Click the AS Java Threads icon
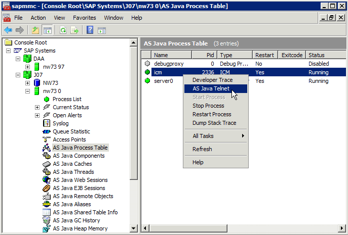The image size is (348, 235). (x=47, y=172)
